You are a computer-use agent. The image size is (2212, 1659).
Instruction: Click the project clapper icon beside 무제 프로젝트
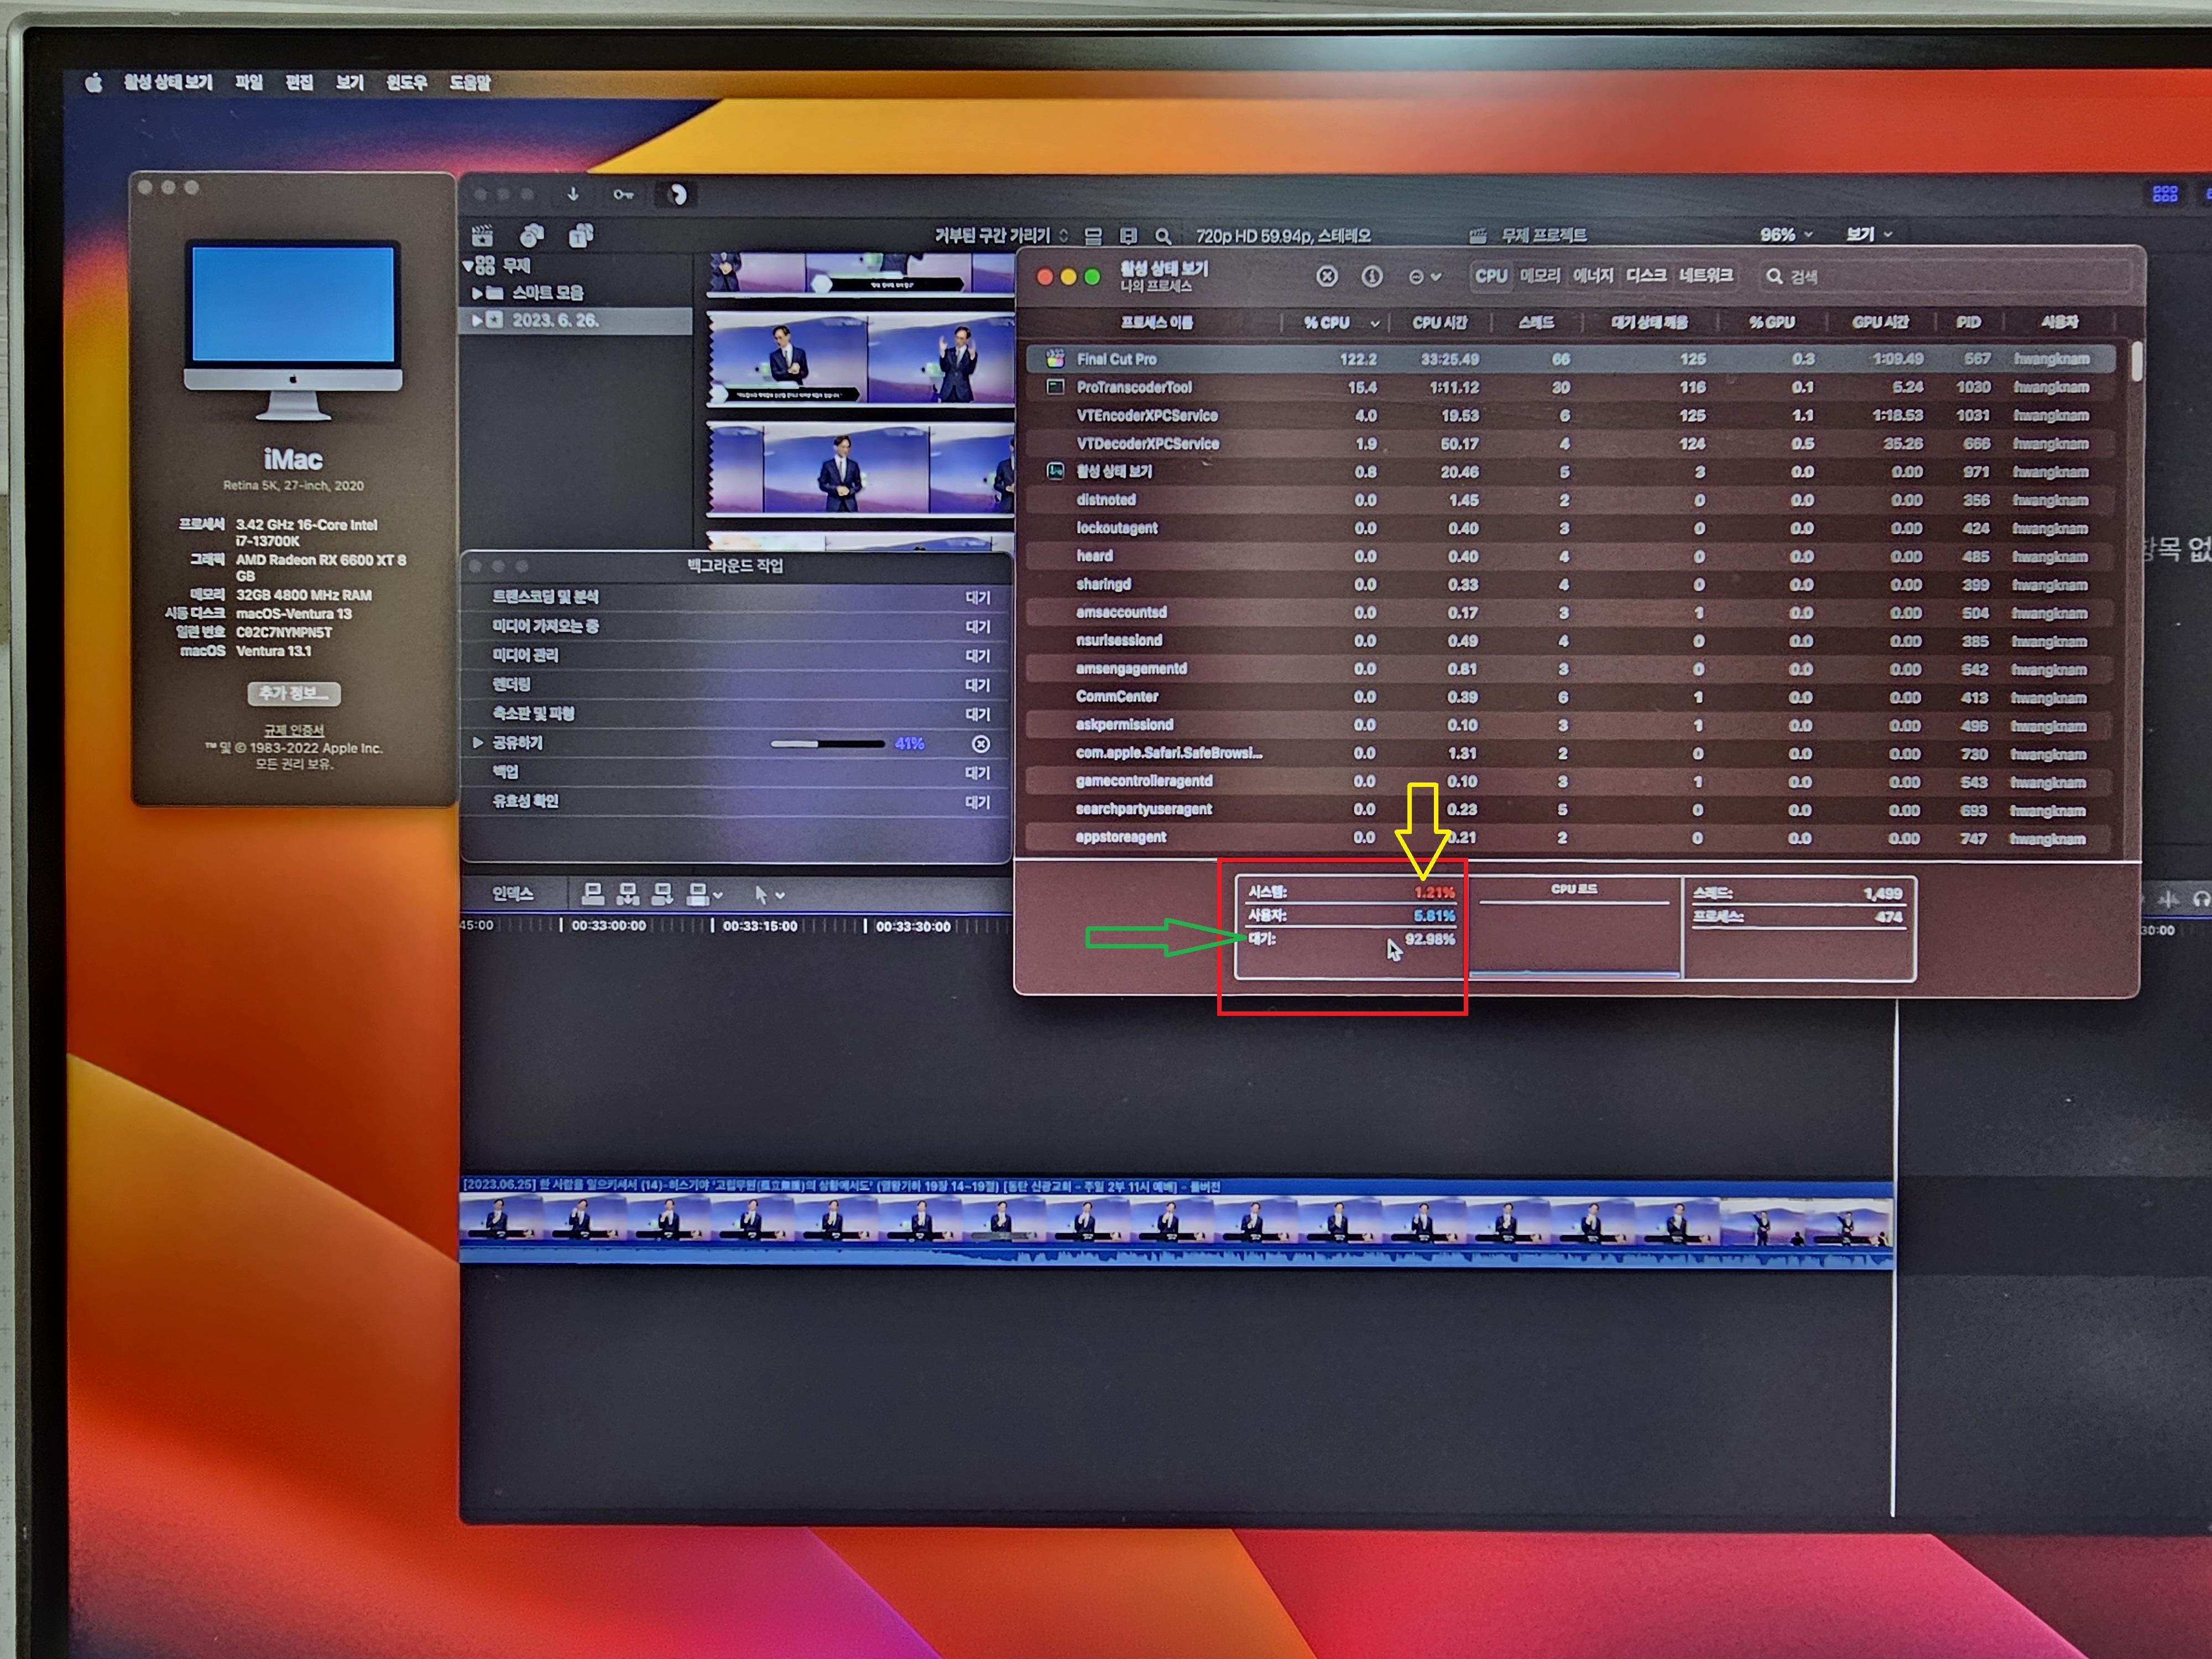(1478, 236)
